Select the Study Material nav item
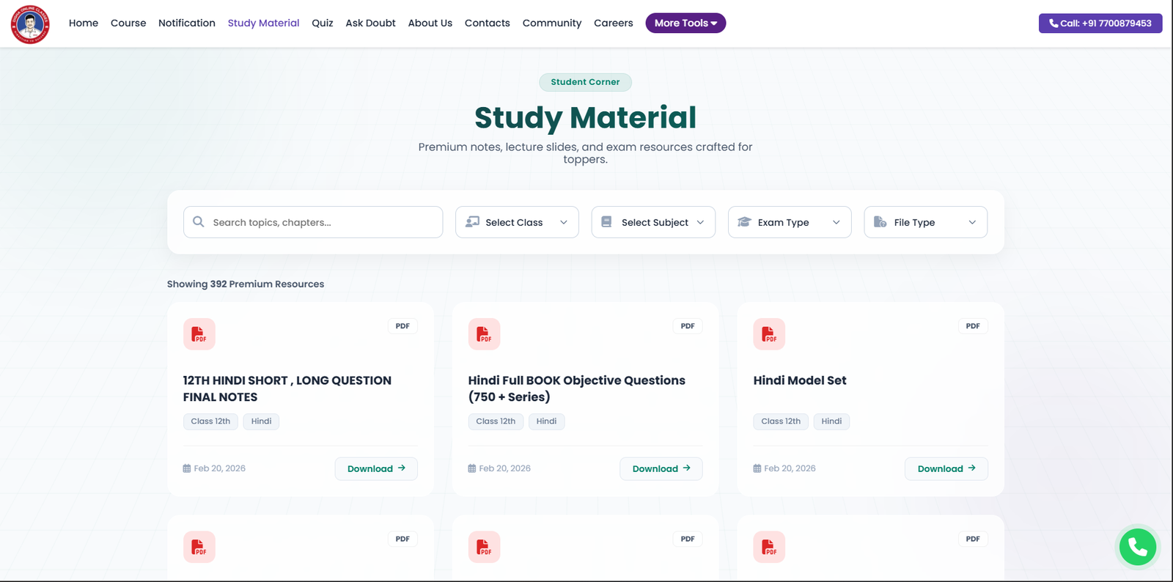1173x582 pixels. click(x=263, y=23)
